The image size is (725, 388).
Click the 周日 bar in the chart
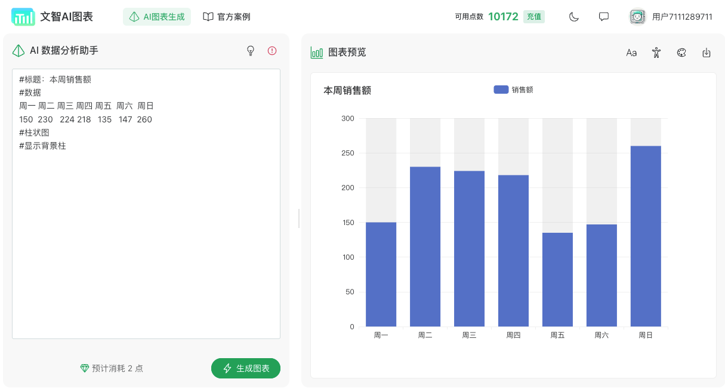(x=646, y=236)
